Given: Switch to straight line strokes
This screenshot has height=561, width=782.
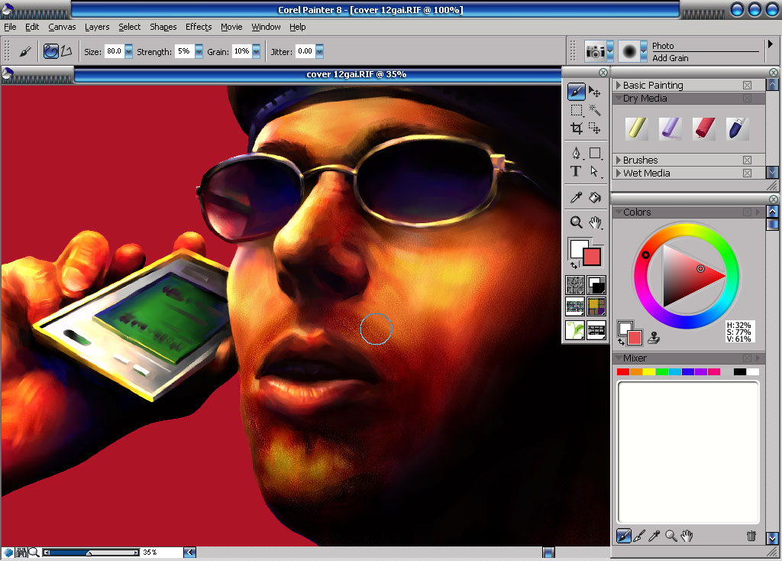Looking at the screenshot, I should tap(66, 51).
